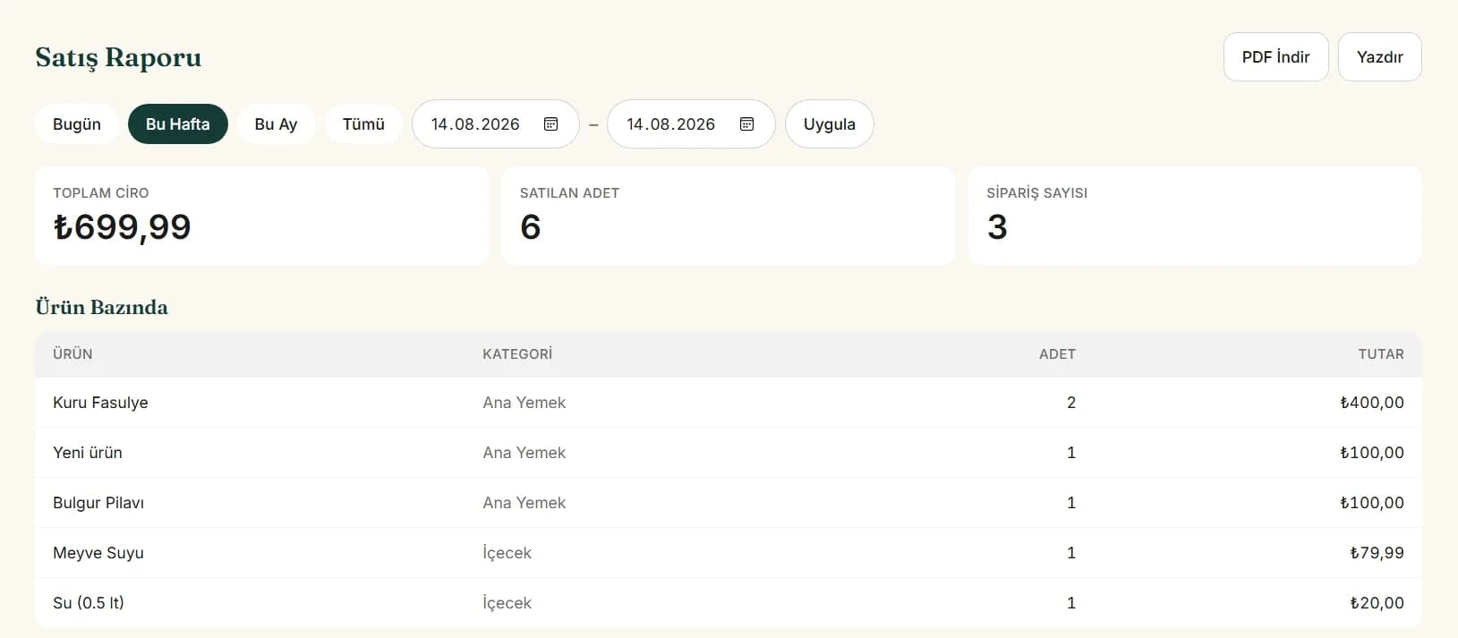Screen dimensions: 1458x638
Task: Click the TUTAR column header
Action: pos(1381,354)
